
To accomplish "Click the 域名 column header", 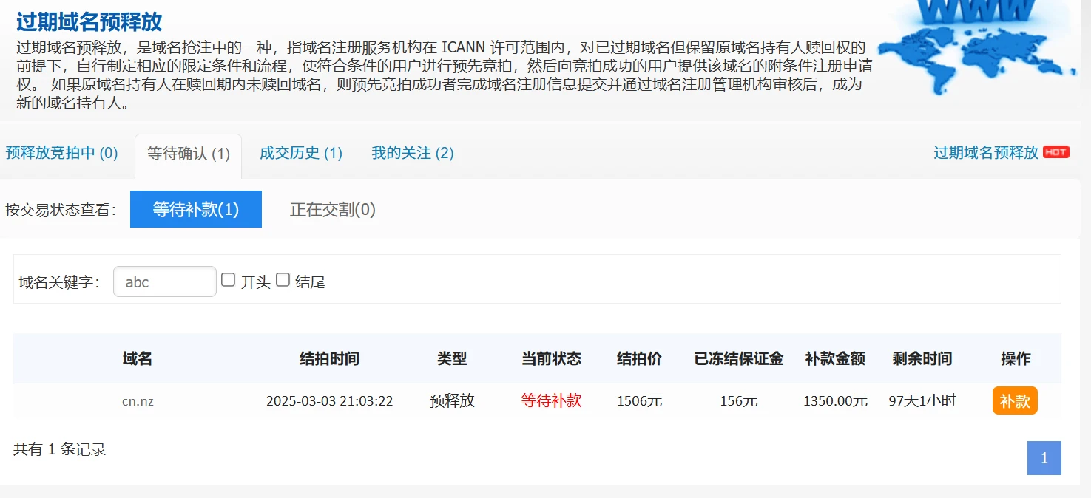I will [x=138, y=359].
